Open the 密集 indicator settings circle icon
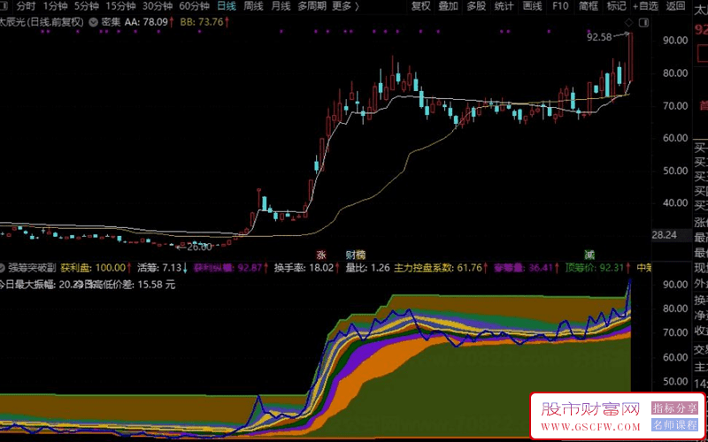This screenshot has height=442, width=708. [94, 22]
